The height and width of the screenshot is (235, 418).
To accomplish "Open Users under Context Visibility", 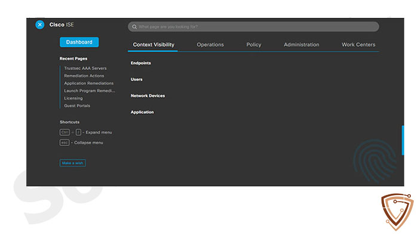I will [137, 79].
